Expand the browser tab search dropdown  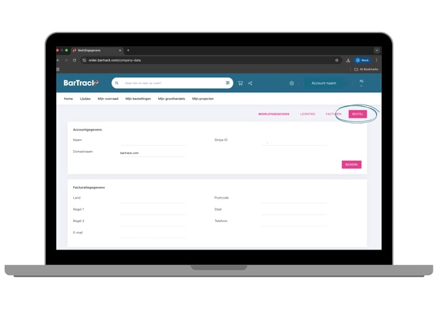pos(377,50)
